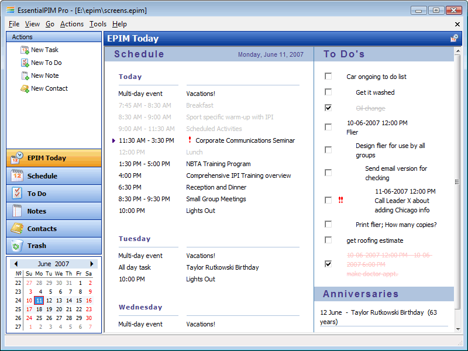Open the month picker labeled June
The image size is (468, 351).
(44, 264)
